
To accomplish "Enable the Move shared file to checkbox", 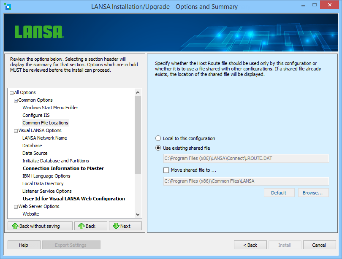I will 166,170.
